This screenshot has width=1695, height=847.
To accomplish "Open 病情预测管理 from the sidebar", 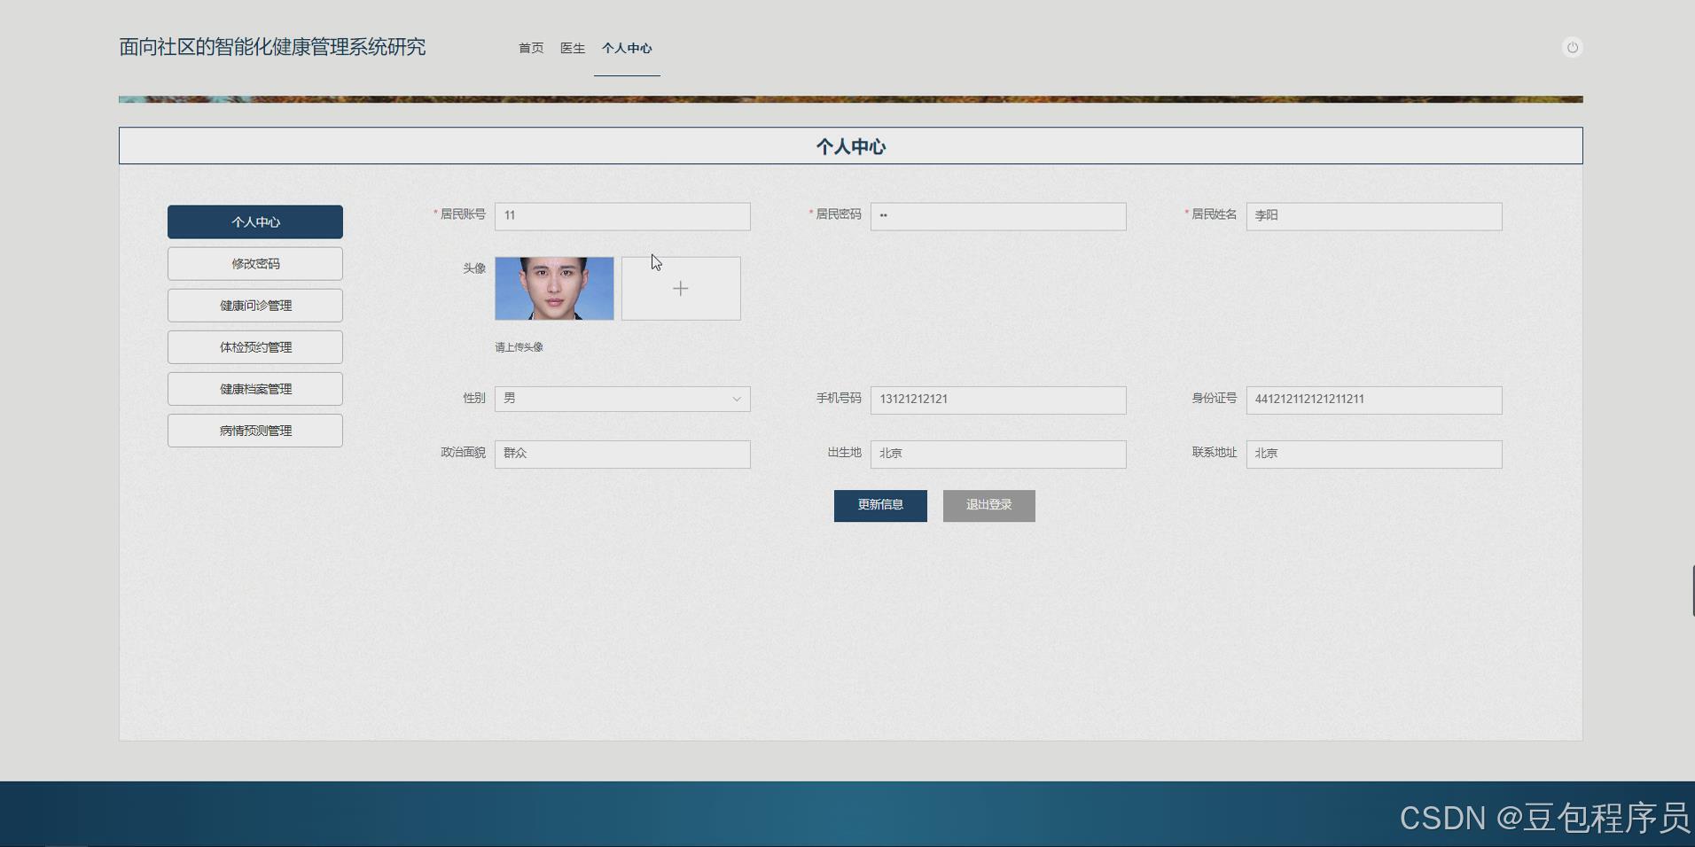I will tap(254, 430).
